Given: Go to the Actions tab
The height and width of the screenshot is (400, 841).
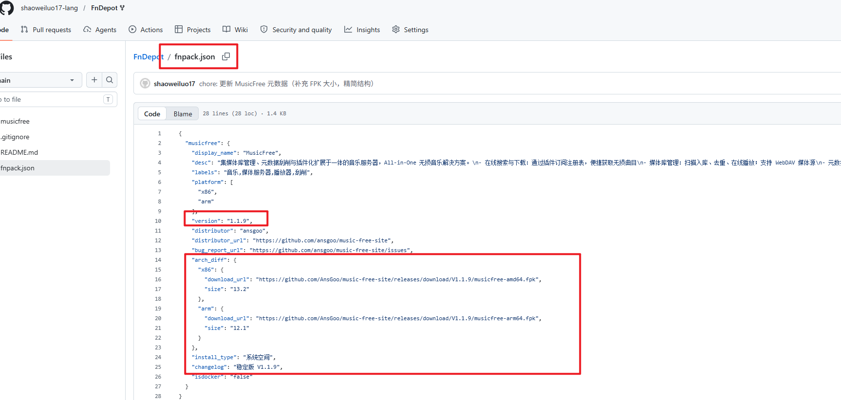Looking at the screenshot, I should (x=146, y=30).
